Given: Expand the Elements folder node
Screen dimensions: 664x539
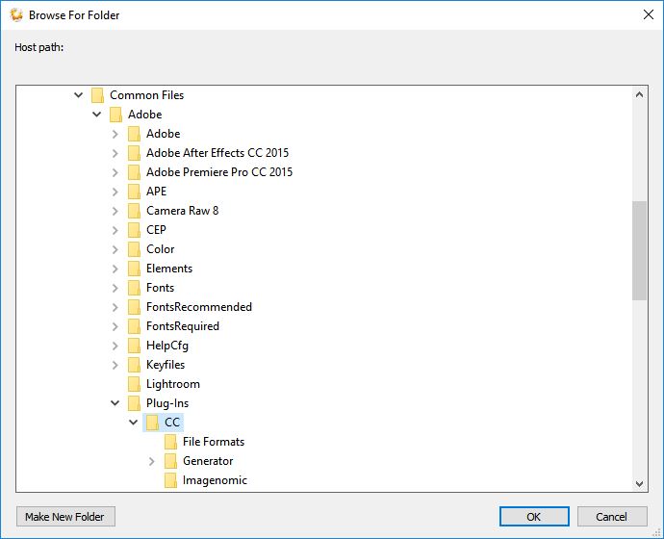Looking at the screenshot, I should pyautogui.click(x=115, y=269).
